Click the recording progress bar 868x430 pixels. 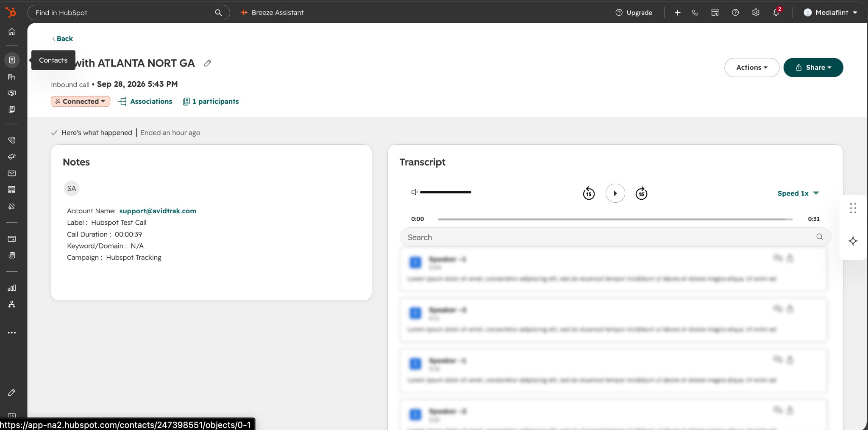[x=615, y=219]
